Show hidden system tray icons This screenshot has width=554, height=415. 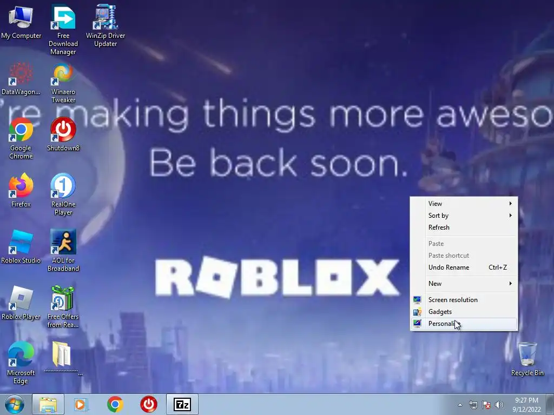pyautogui.click(x=460, y=405)
